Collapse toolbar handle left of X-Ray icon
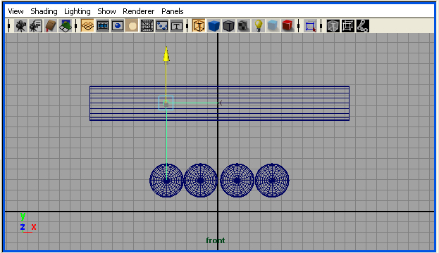Viewport: 439px width, 253px height. click(321, 26)
